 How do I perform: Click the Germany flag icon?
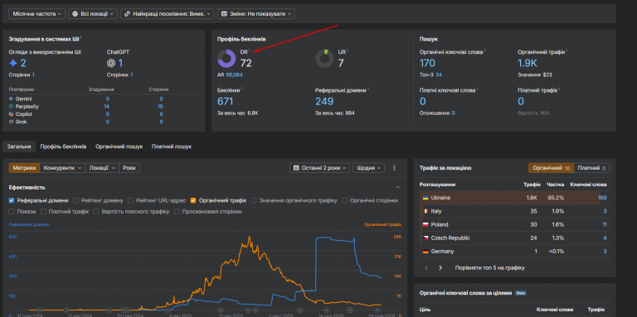coord(425,252)
